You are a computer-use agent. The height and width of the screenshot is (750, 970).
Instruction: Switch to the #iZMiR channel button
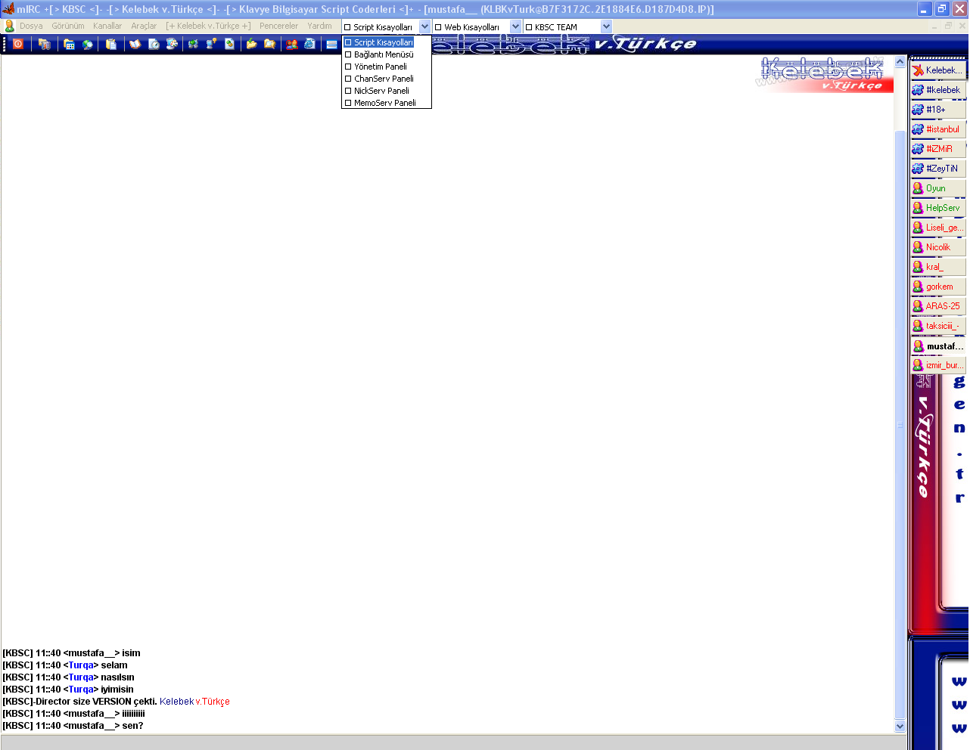point(938,149)
